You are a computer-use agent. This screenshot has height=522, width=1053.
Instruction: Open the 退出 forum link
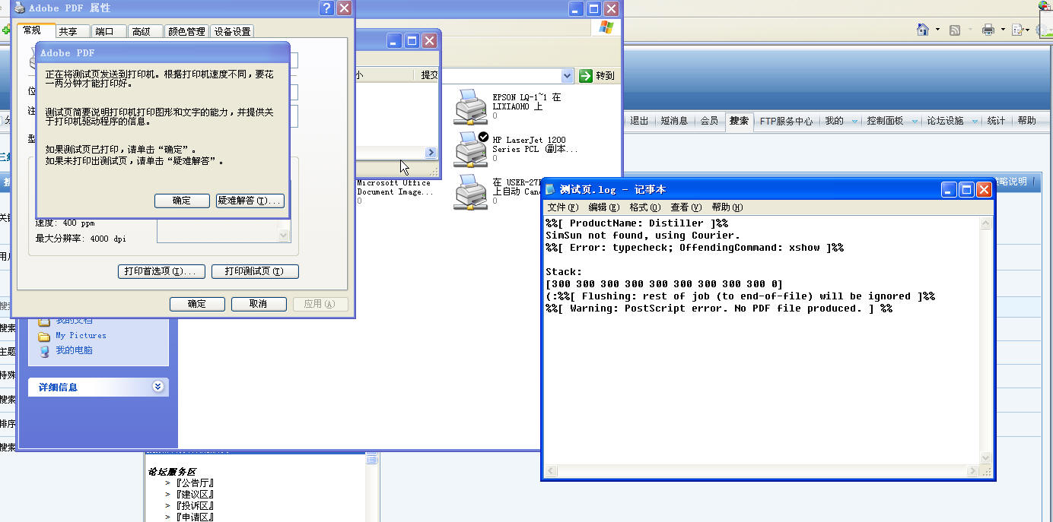click(x=639, y=121)
